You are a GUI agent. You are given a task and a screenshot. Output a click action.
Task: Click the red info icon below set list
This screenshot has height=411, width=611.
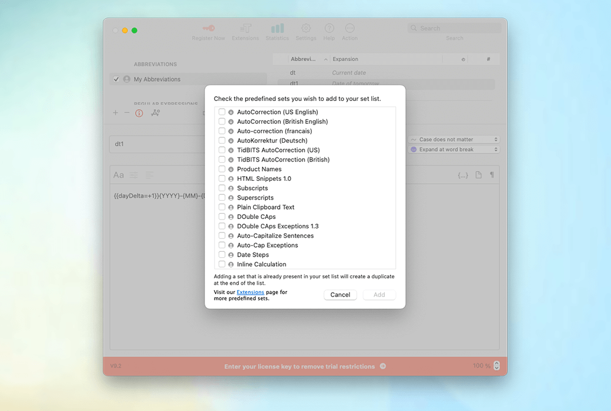[x=139, y=113]
